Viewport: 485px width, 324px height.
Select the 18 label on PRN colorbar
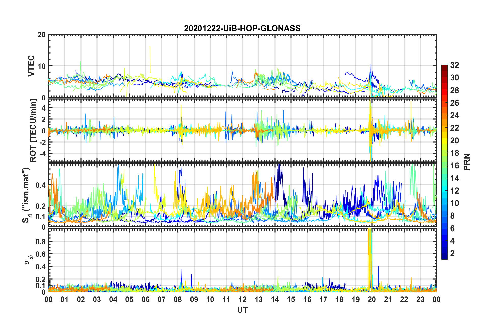[454, 153]
